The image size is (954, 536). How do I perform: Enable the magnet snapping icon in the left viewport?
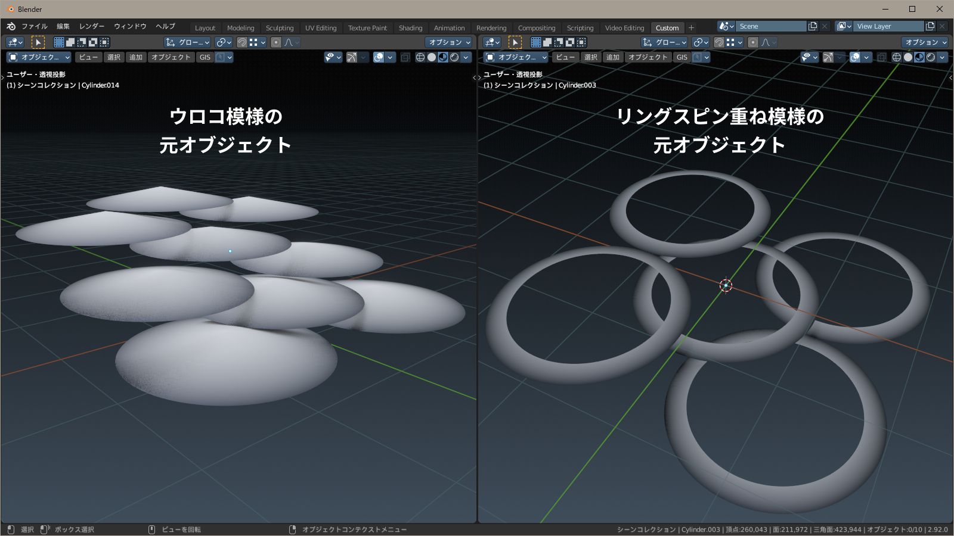[241, 42]
